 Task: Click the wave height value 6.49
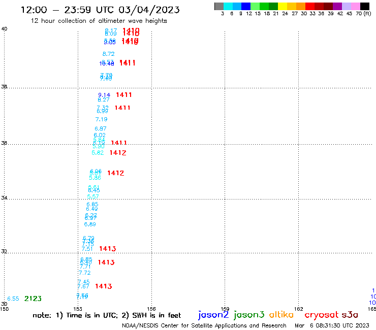92,209
